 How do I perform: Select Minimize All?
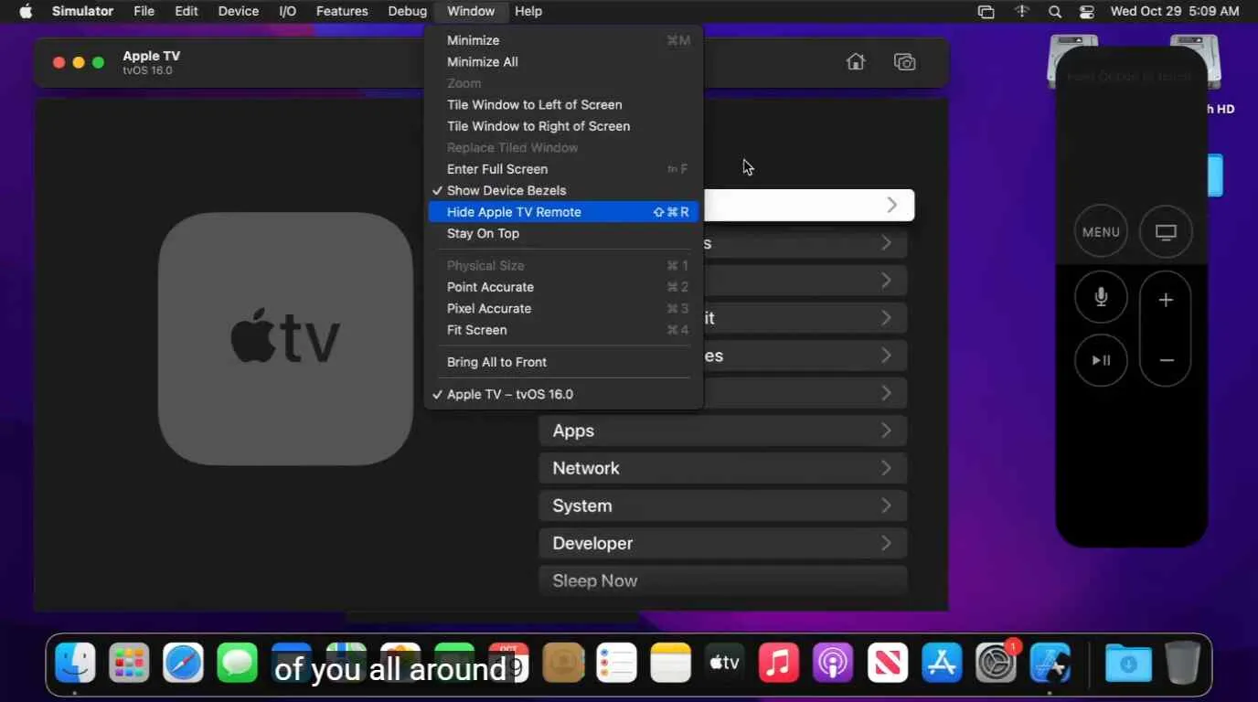click(563, 62)
